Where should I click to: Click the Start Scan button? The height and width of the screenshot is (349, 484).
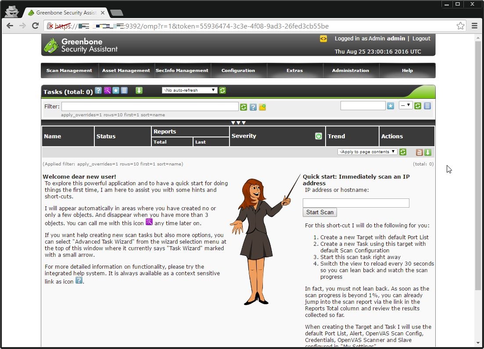320,212
